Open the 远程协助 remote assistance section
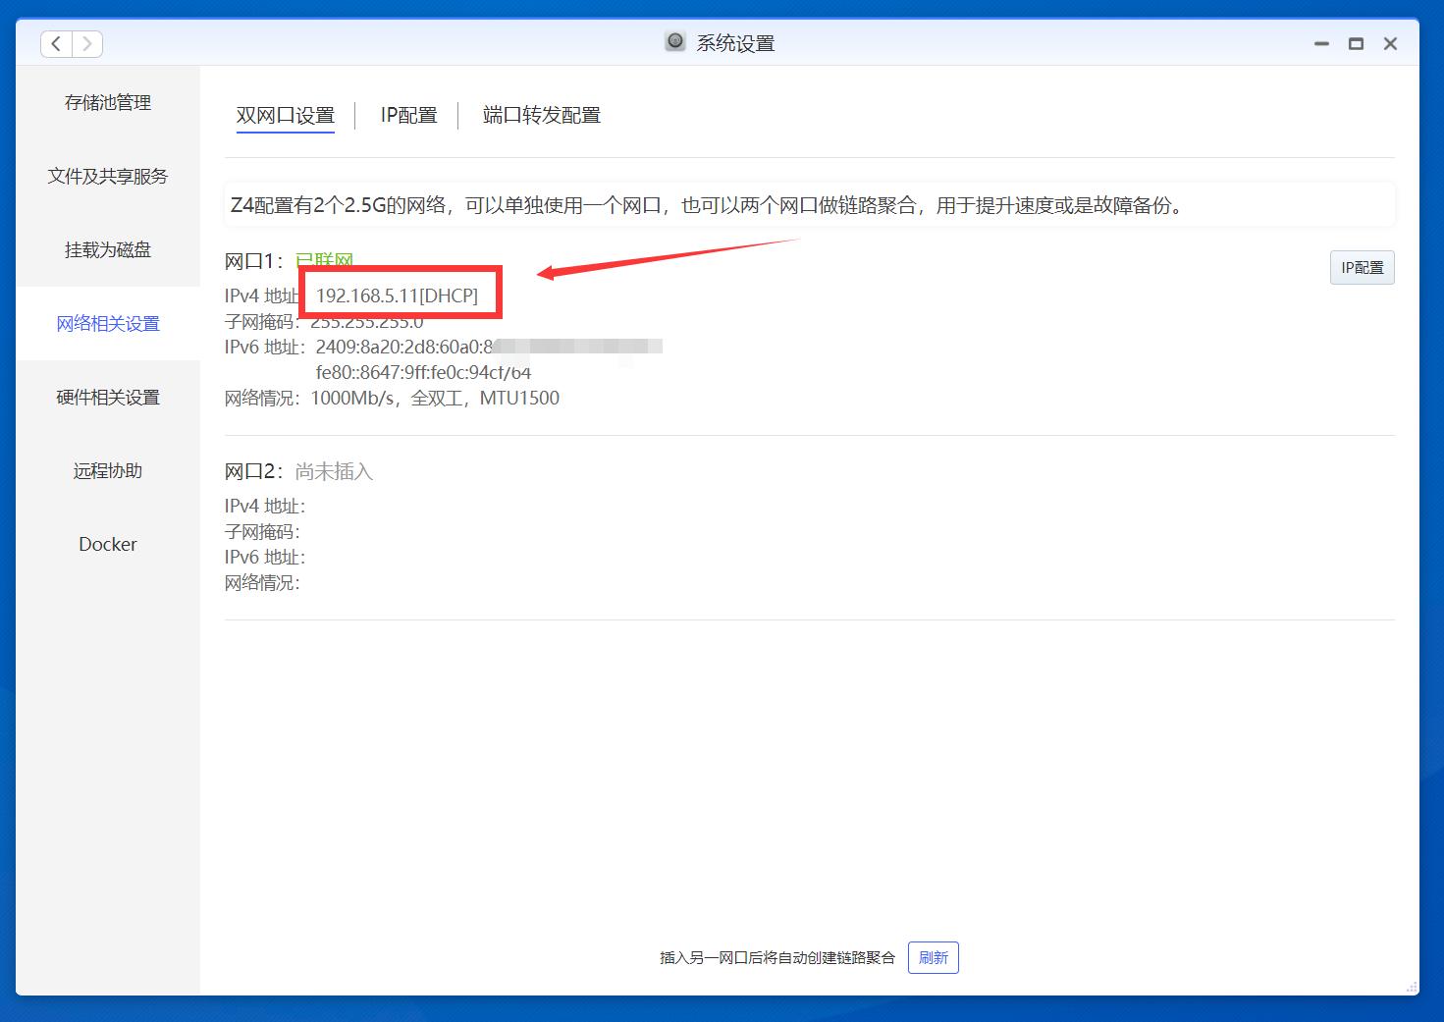Image resolution: width=1444 pixels, height=1022 pixels. 108,470
